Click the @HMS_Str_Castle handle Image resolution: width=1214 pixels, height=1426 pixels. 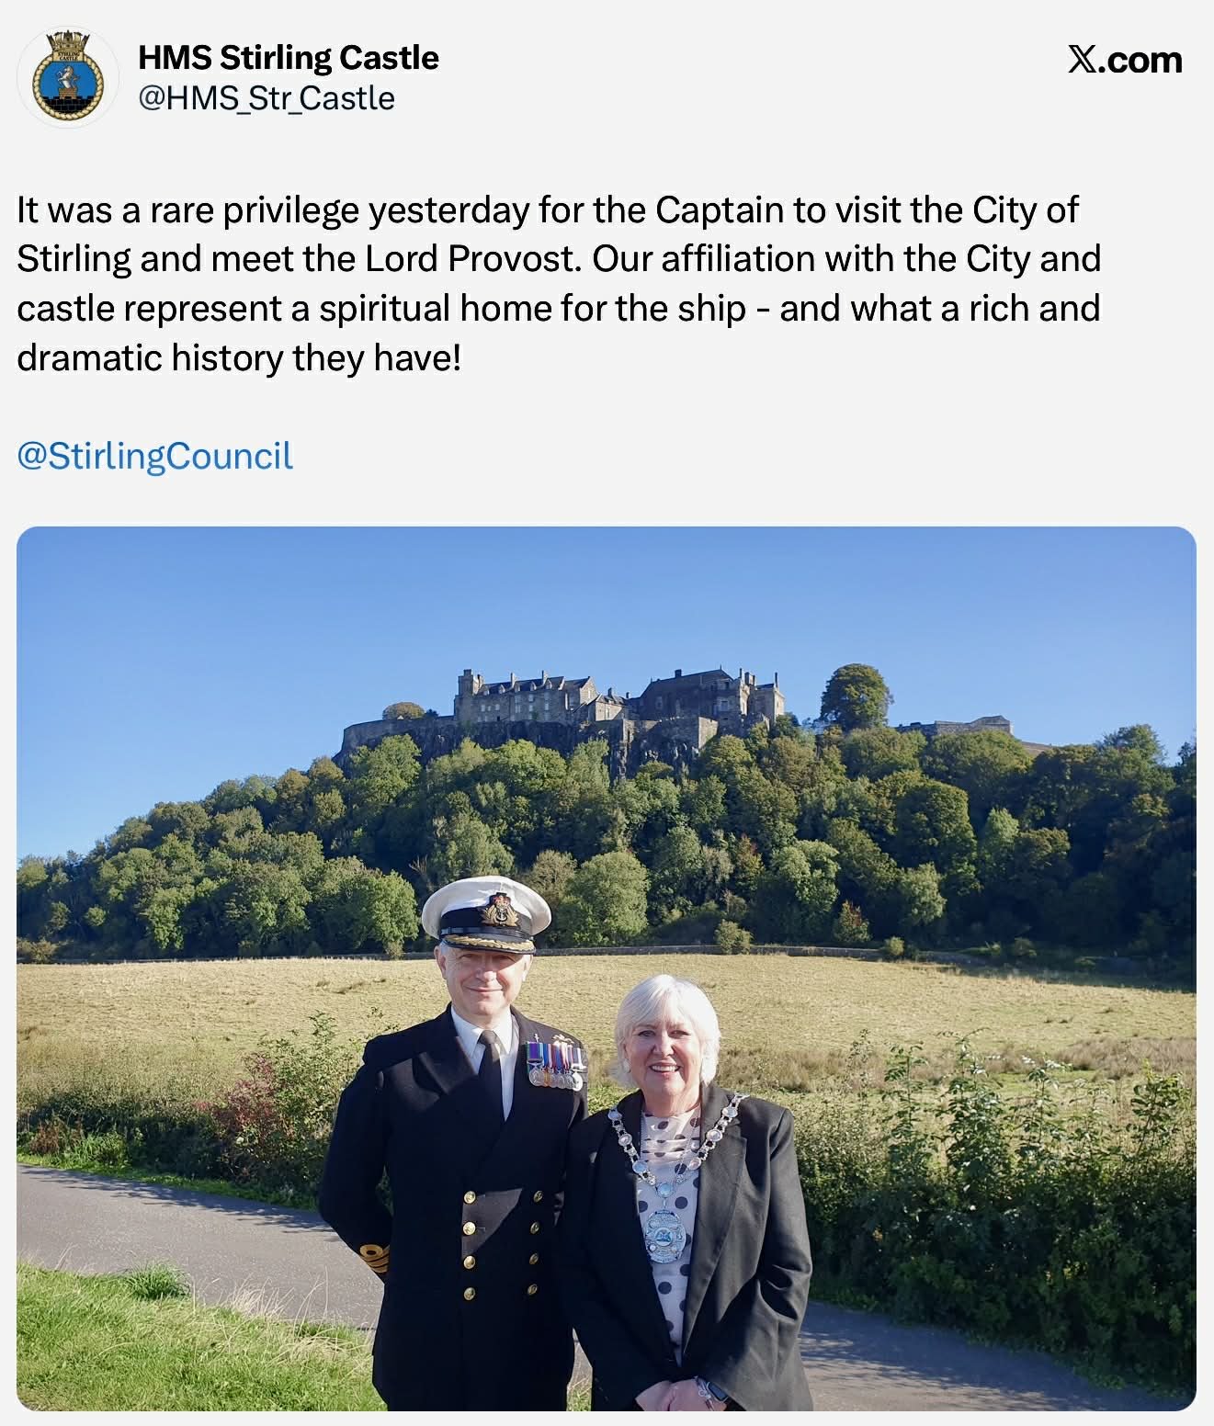tap(267, 98)
